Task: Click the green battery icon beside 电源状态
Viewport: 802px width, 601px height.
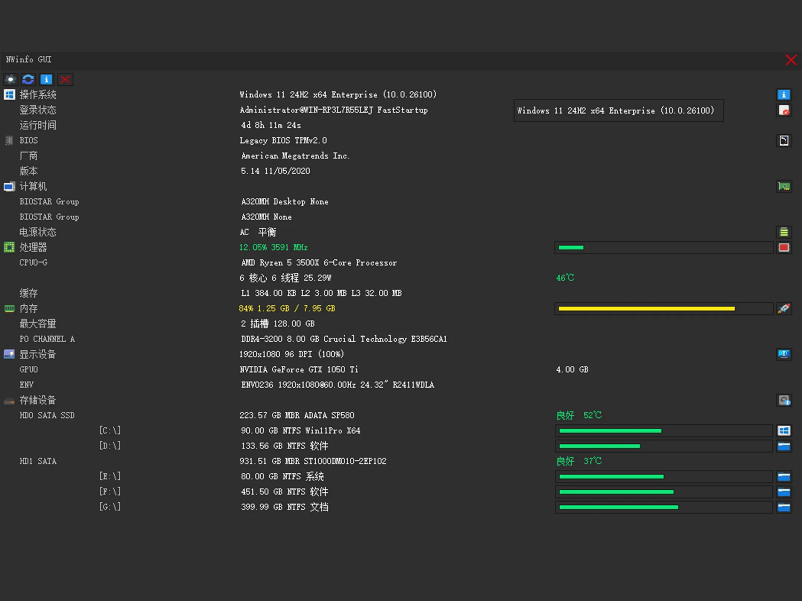Action: pyautogui.click(x=784, y=232)
